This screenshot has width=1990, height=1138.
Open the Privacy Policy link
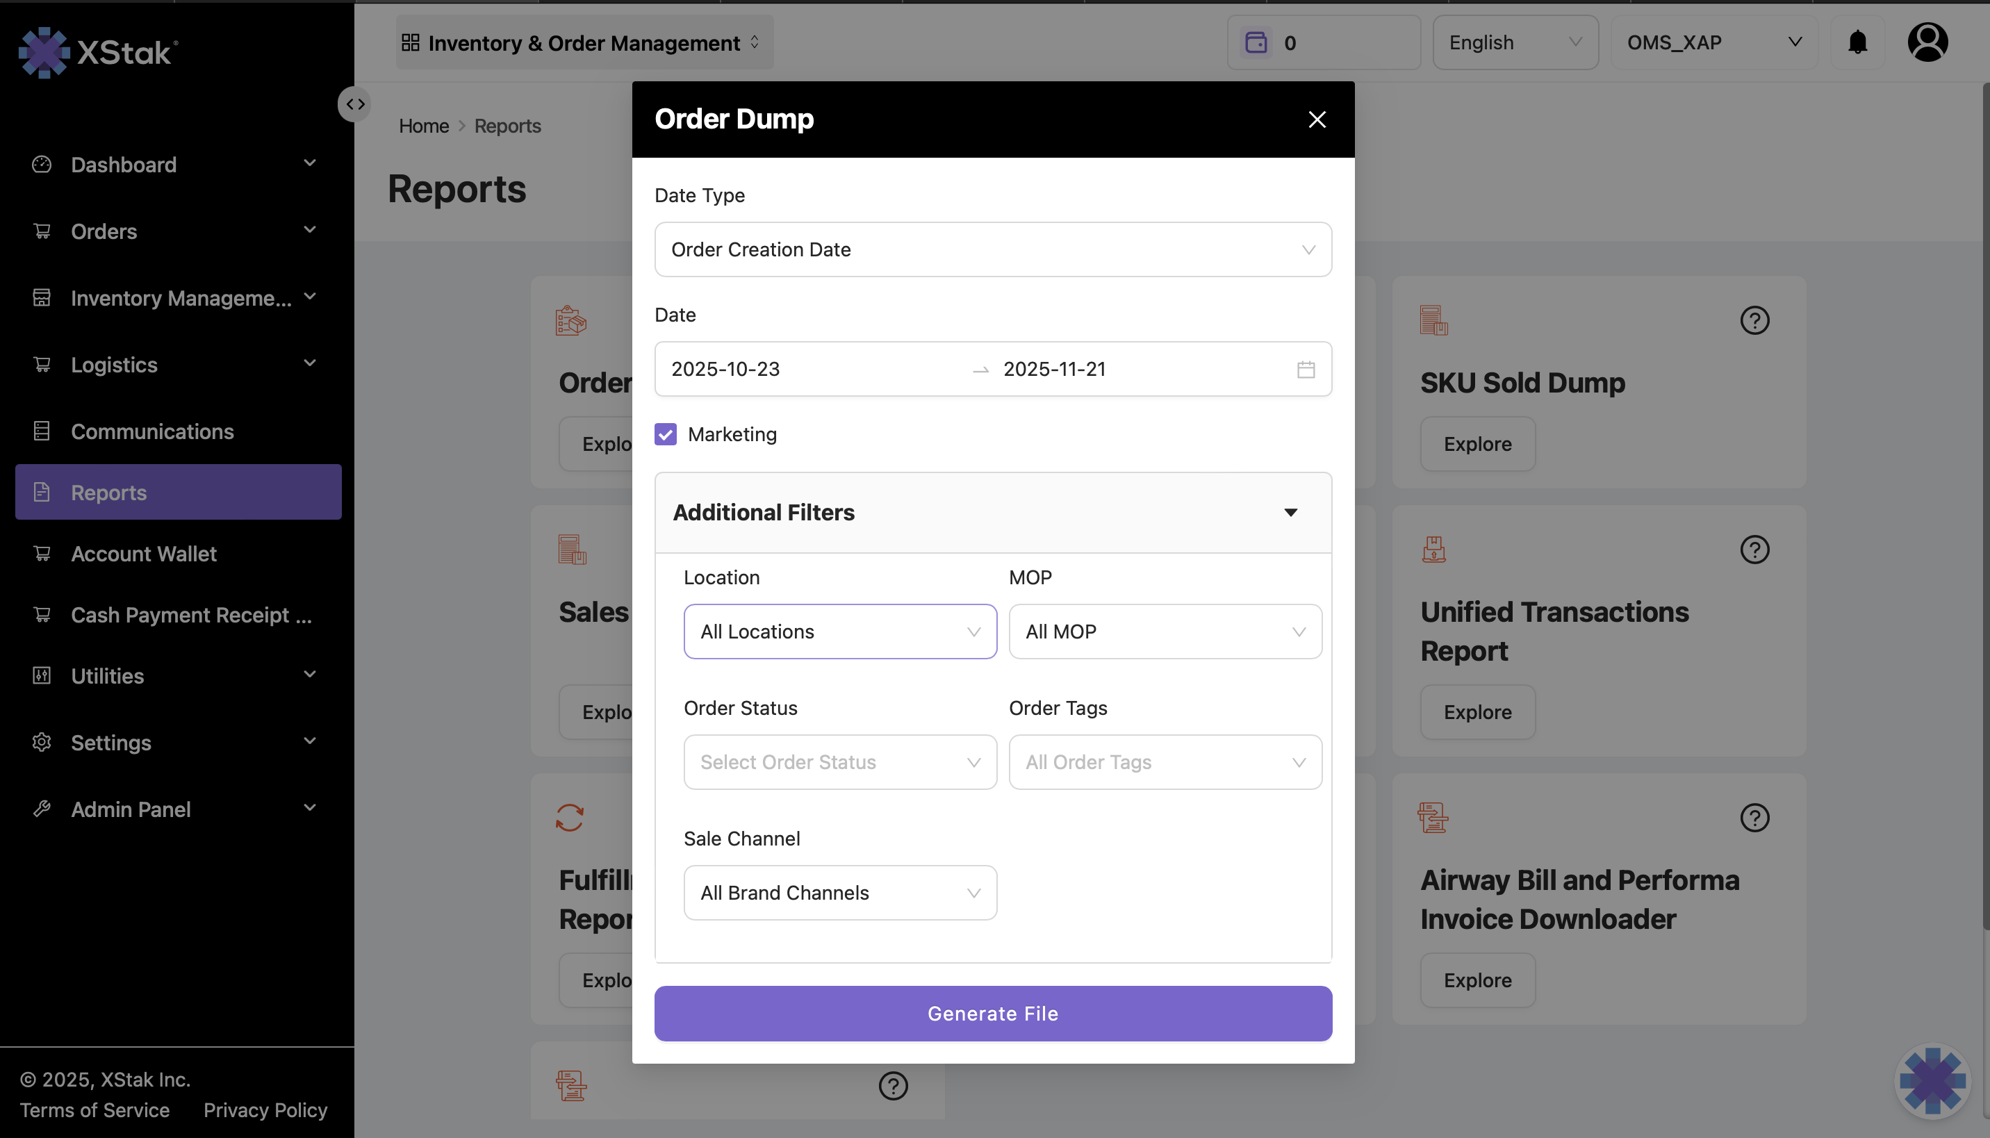tap(265, 1110)
